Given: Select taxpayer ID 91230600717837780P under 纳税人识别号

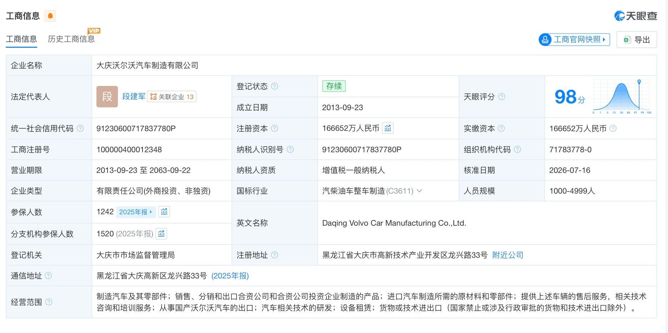Looking at the screenshot, I should click(362, 149).
